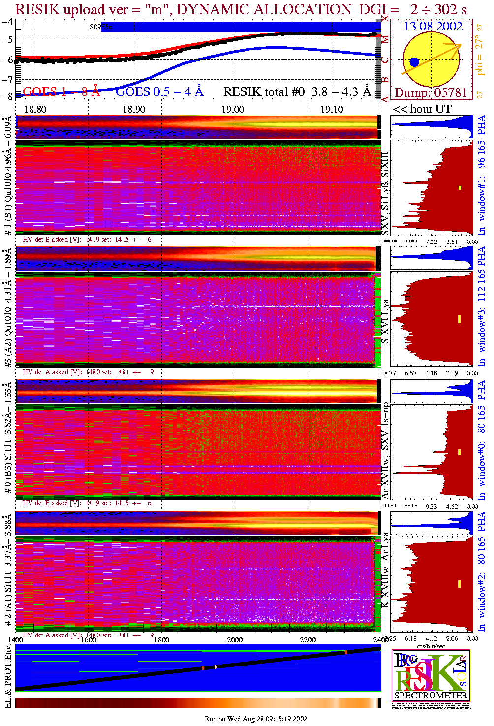Click the yellow marker in the In-window#2 histogram

coord(459,584)
